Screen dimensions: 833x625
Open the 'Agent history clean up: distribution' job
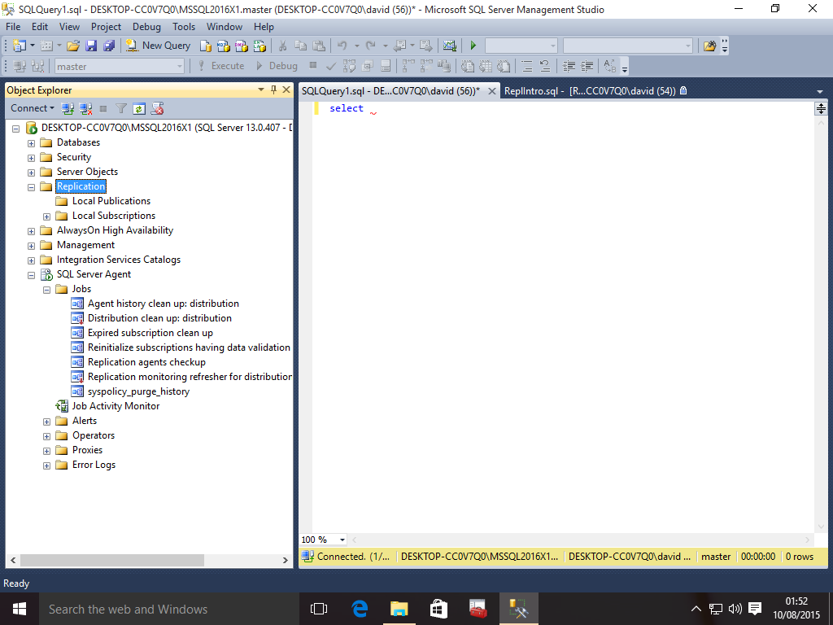(x=163, y=304)
